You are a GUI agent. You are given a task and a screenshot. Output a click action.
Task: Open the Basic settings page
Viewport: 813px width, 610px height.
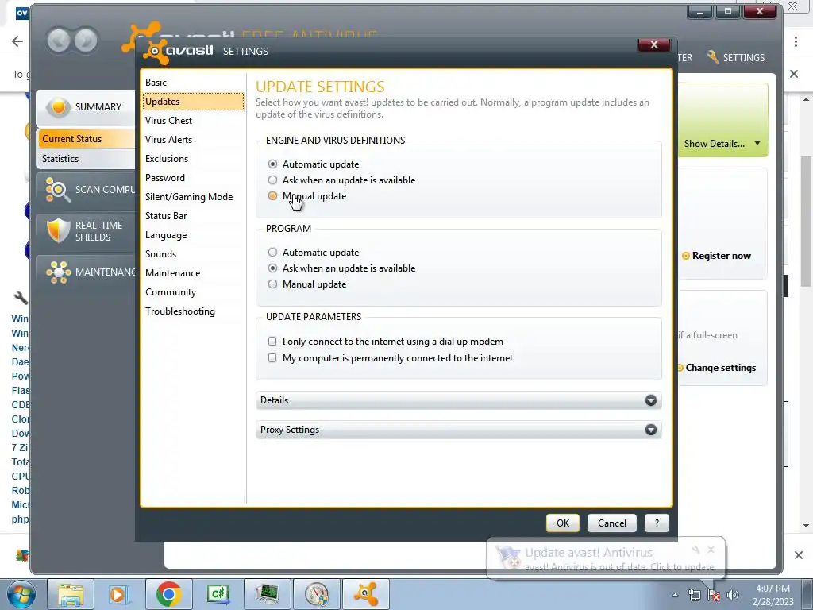193,83
